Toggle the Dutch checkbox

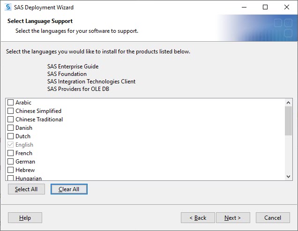[10, 136]
